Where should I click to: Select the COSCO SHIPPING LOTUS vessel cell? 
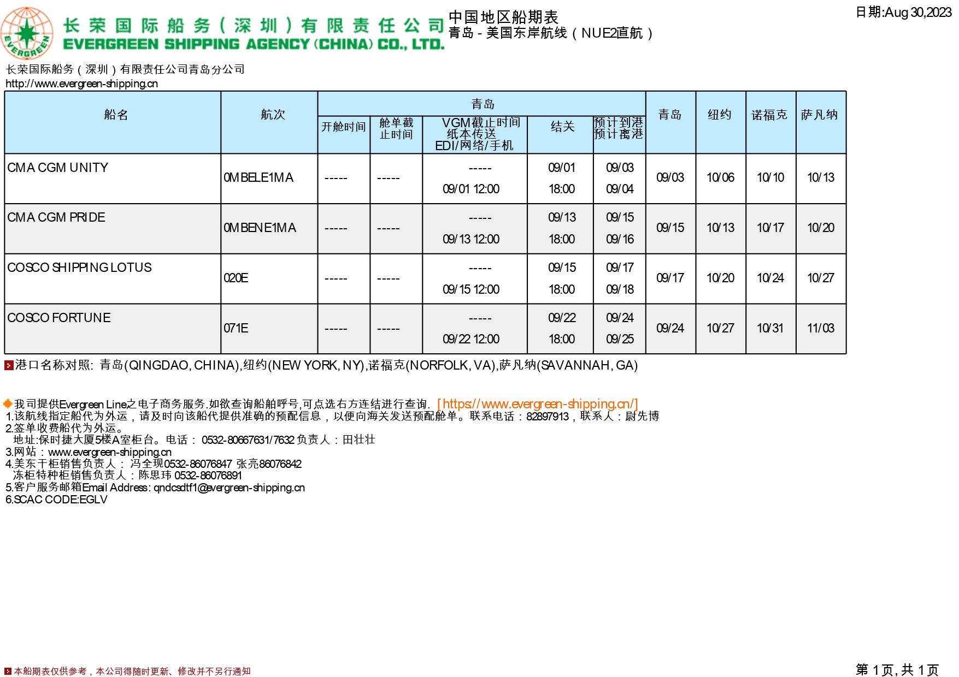[80, 268]
